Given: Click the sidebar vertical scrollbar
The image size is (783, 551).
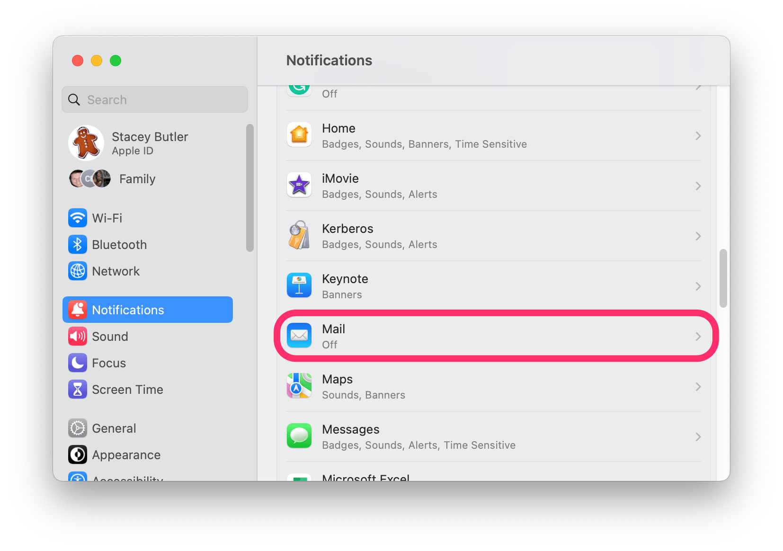Looking at the screenshot, I should [x=250, y=188].
